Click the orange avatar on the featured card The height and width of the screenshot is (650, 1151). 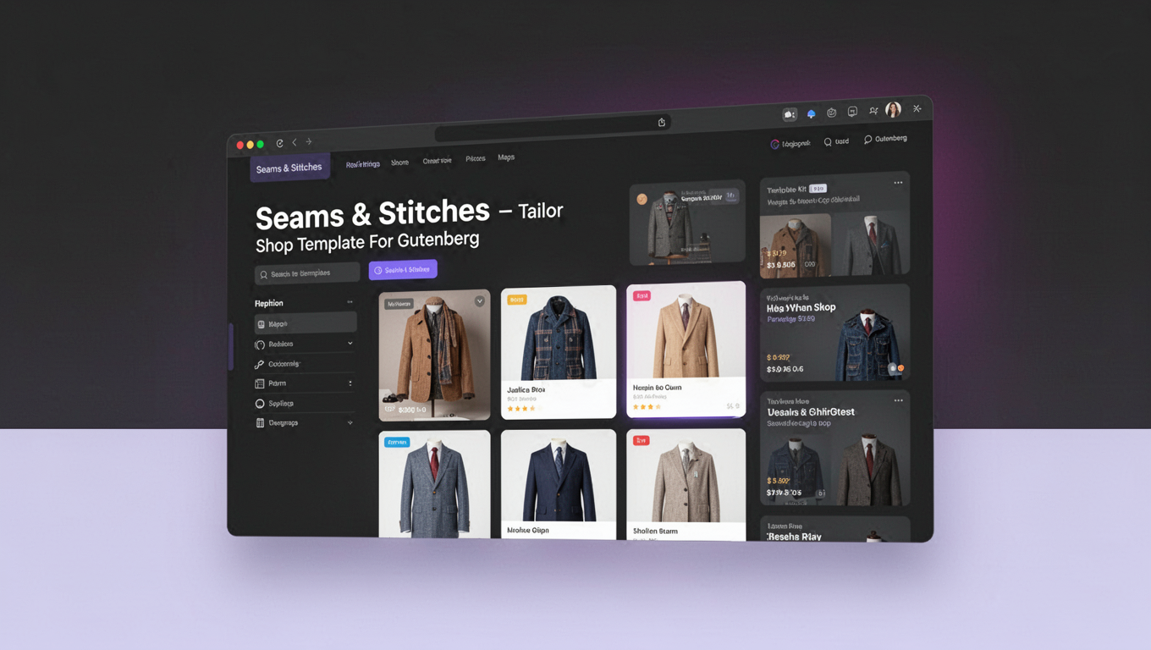pyautogui.click(x=642, y=200)
